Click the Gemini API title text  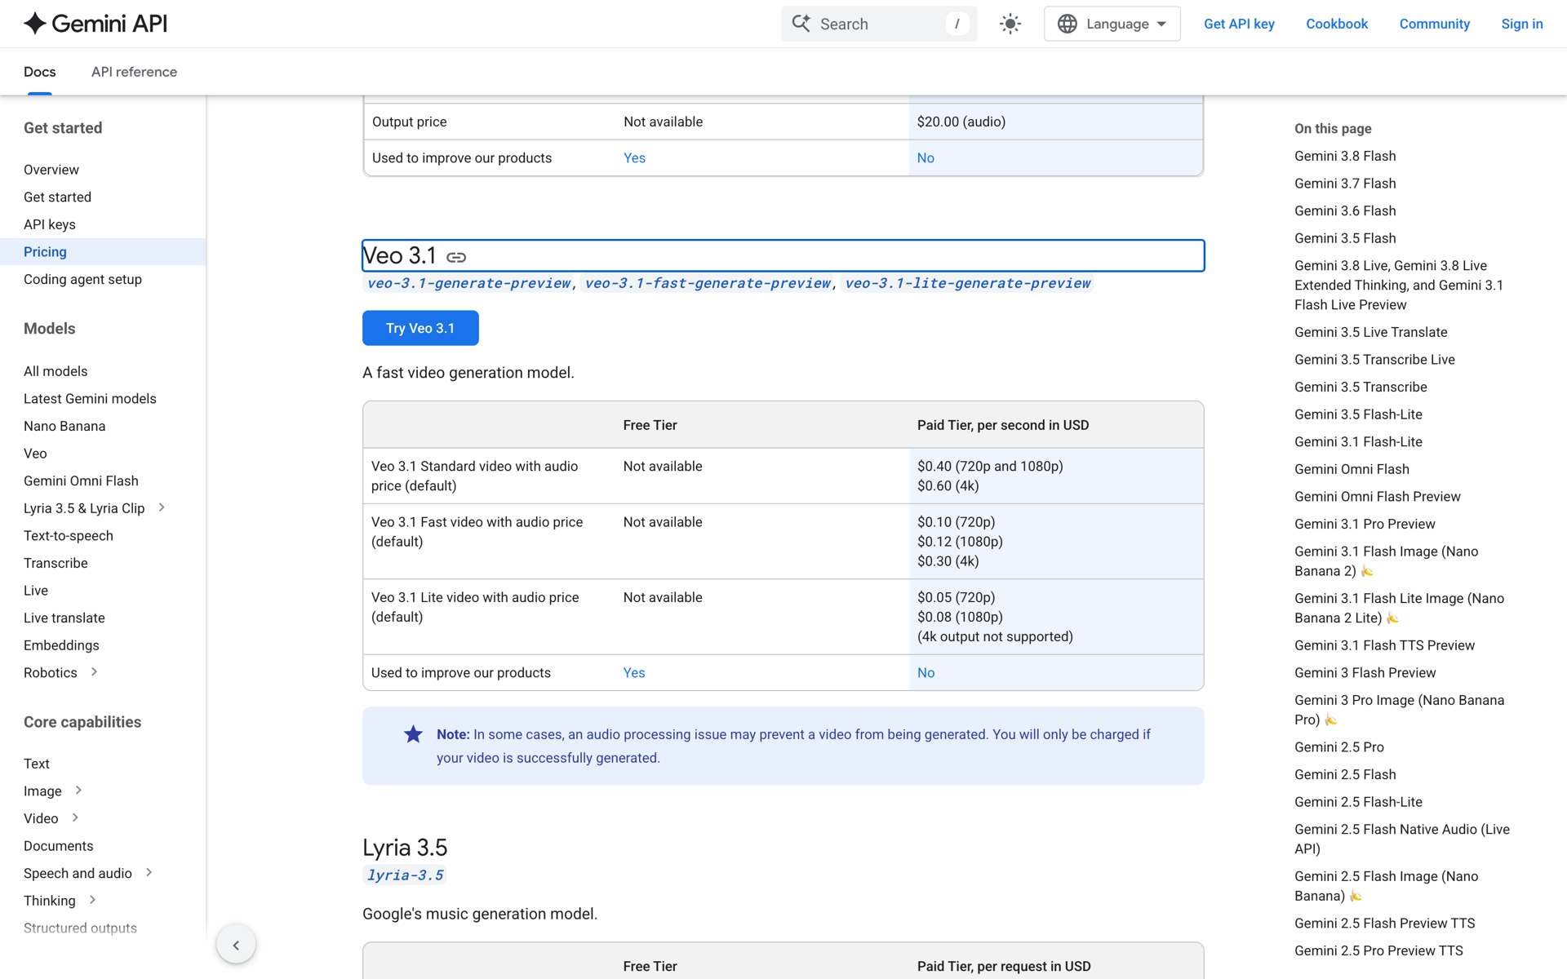pos(109,24)
